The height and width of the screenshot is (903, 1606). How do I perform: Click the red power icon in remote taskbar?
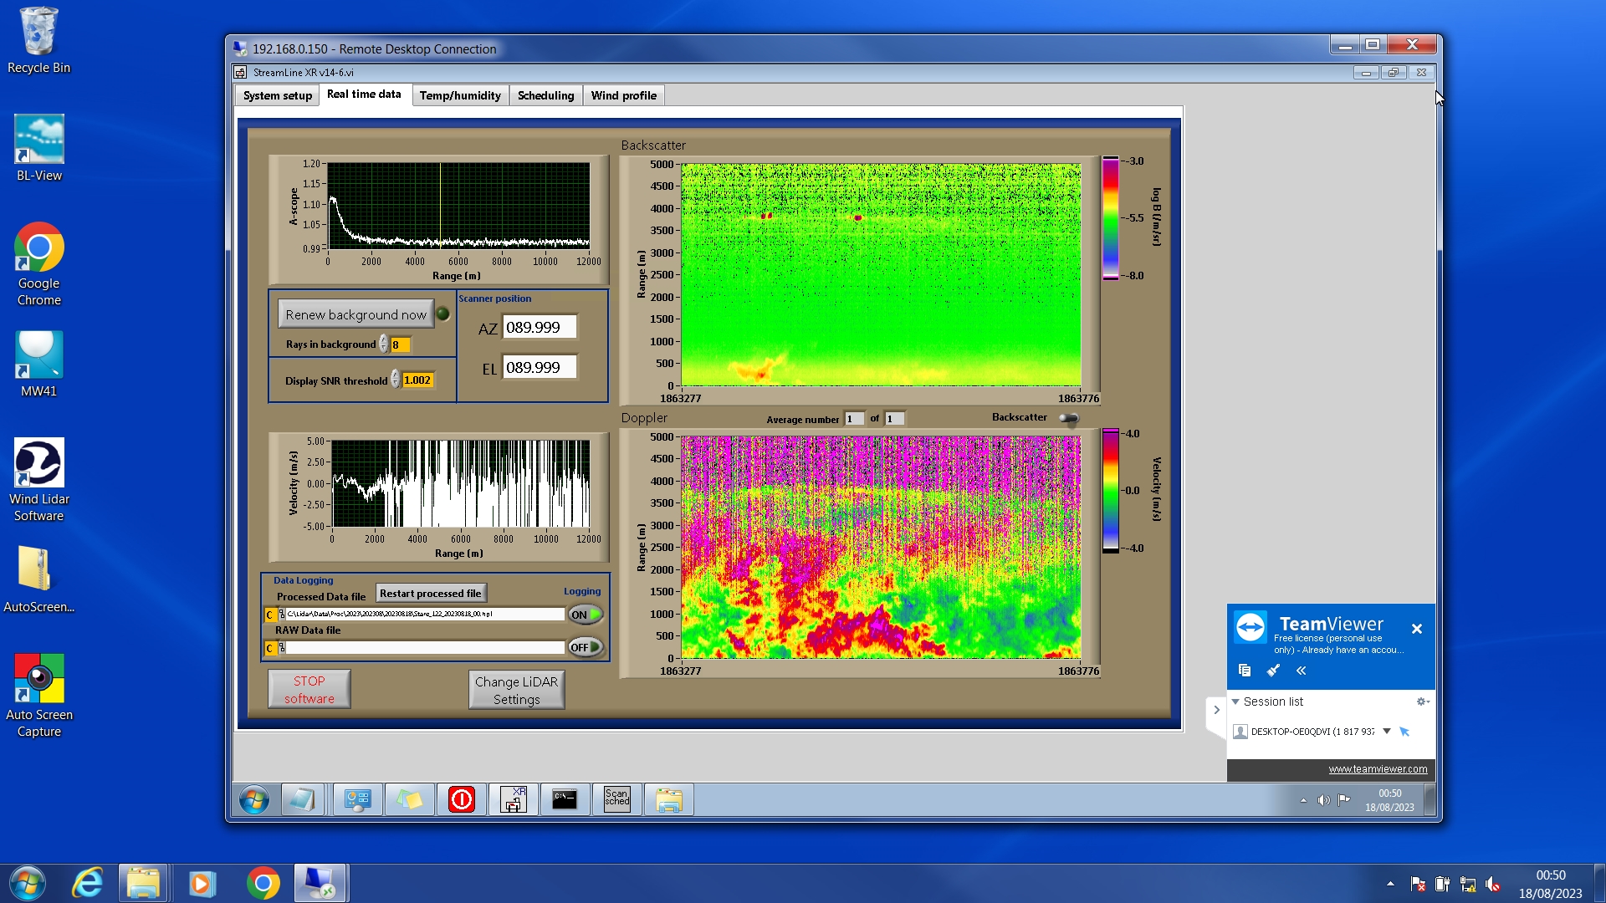pos(461,800)
